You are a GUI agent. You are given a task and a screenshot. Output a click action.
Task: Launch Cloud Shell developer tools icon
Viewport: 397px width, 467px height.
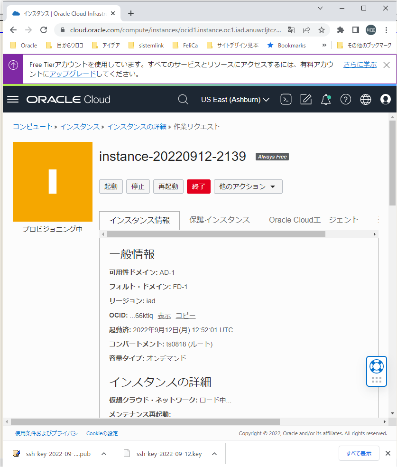(x=286, y=100)
